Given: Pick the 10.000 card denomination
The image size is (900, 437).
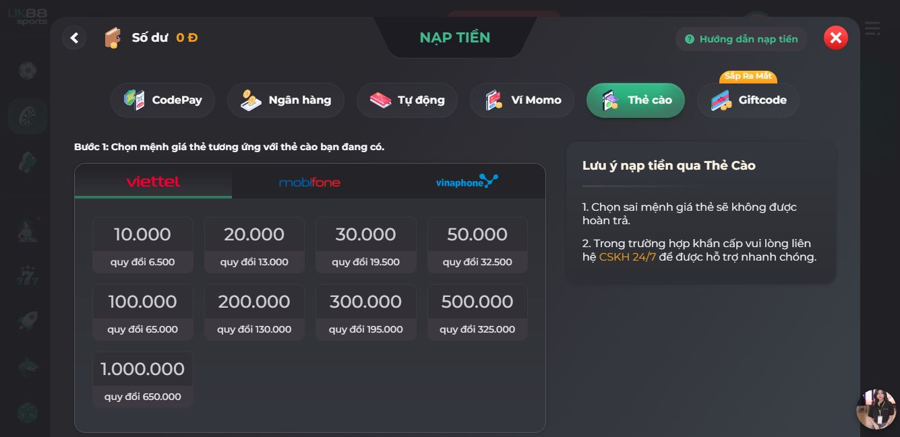Looking at the screenshot, I should (x=142, y=245).
